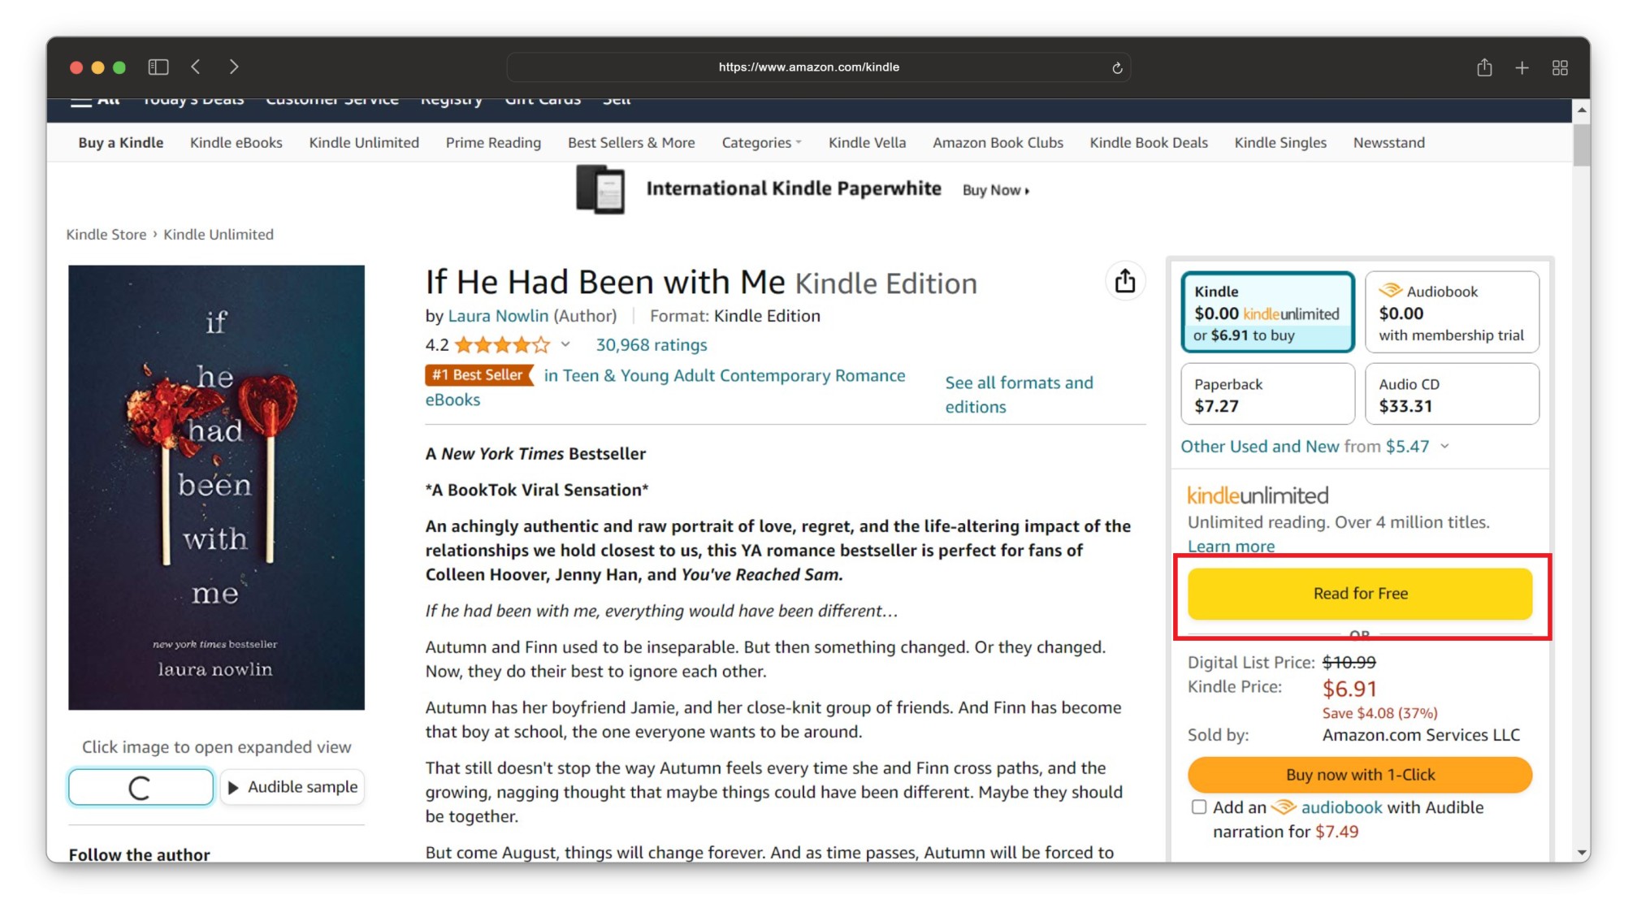Image resolution: width=1637 pixels, height=921 pixels.
Task: Open Laura Nowlin author link
Action: pyautogui.click(x=498, y=316)
